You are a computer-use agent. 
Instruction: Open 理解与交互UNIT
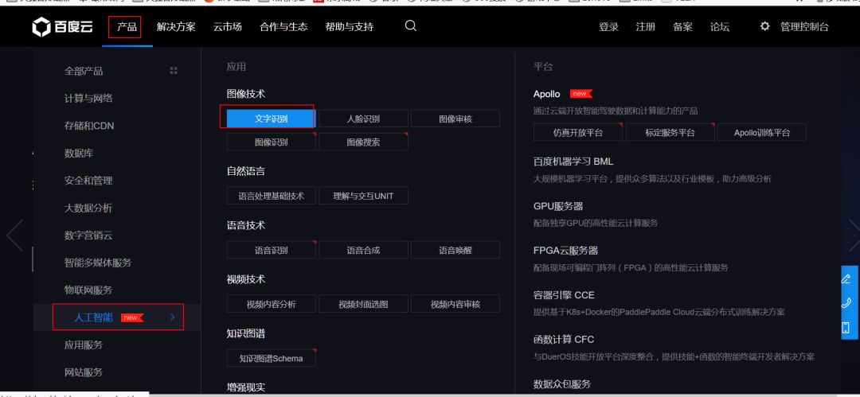[x=363, y=196]
